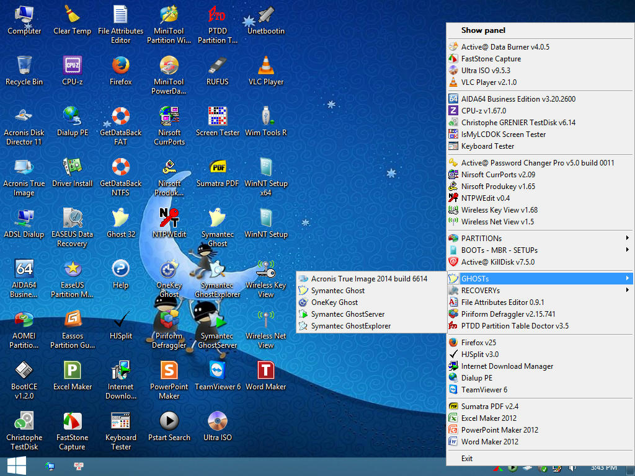635x476 pixels.
Task: Choose Wireless Key View v1.68 menu entry
Action: (x=540, y=210)
